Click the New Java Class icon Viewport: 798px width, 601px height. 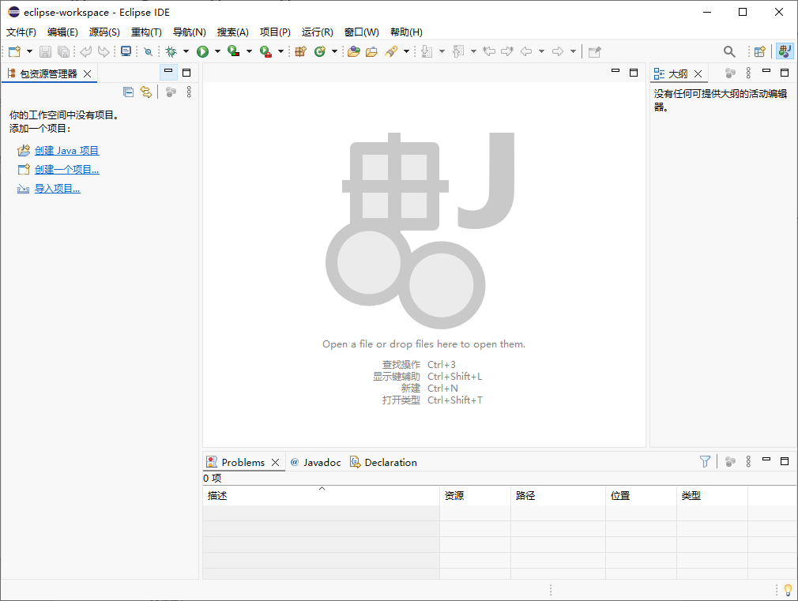pyautogui.click(x=320, y=51)
